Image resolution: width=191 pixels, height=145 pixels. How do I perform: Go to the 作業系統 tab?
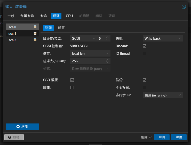point(27,16)
